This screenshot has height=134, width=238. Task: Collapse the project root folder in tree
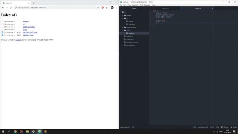pyautogui.click(x=120, y=12)
